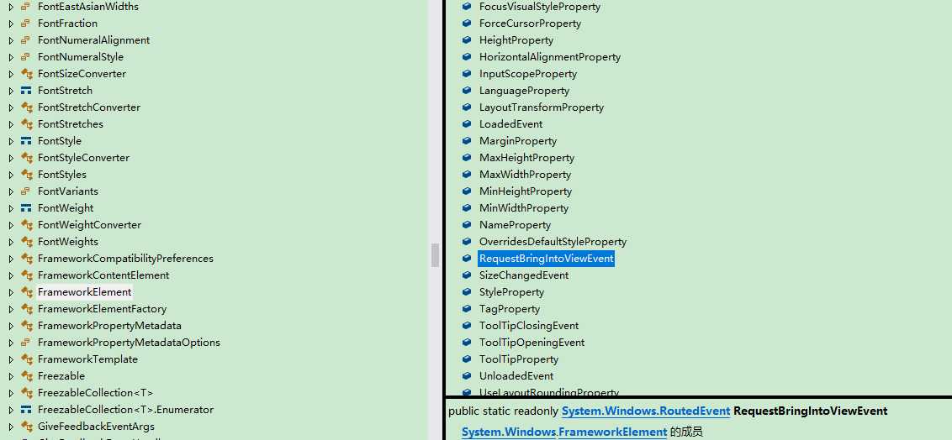
Task: Select the HorizontalAlignmentProperty member
Action: [550, 57]
